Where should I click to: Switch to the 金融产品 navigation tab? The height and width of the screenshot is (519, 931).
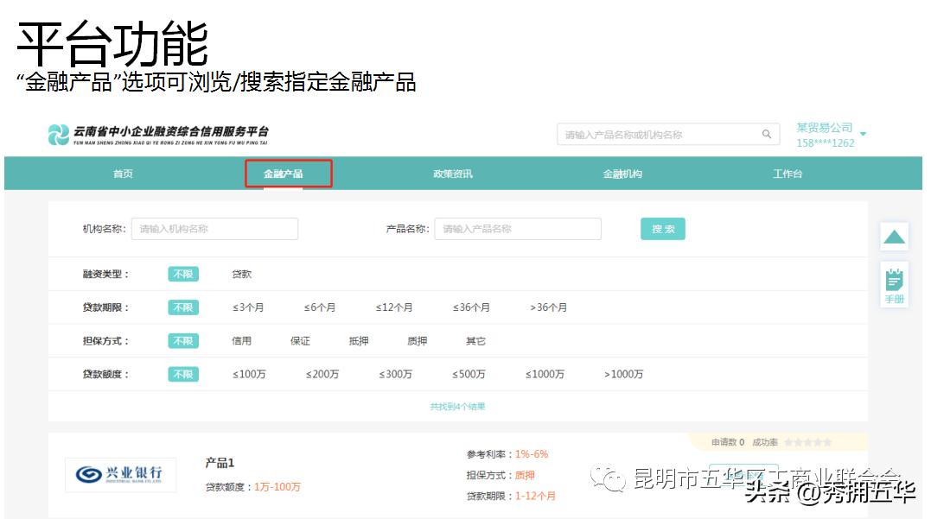(x=288, y=173)
